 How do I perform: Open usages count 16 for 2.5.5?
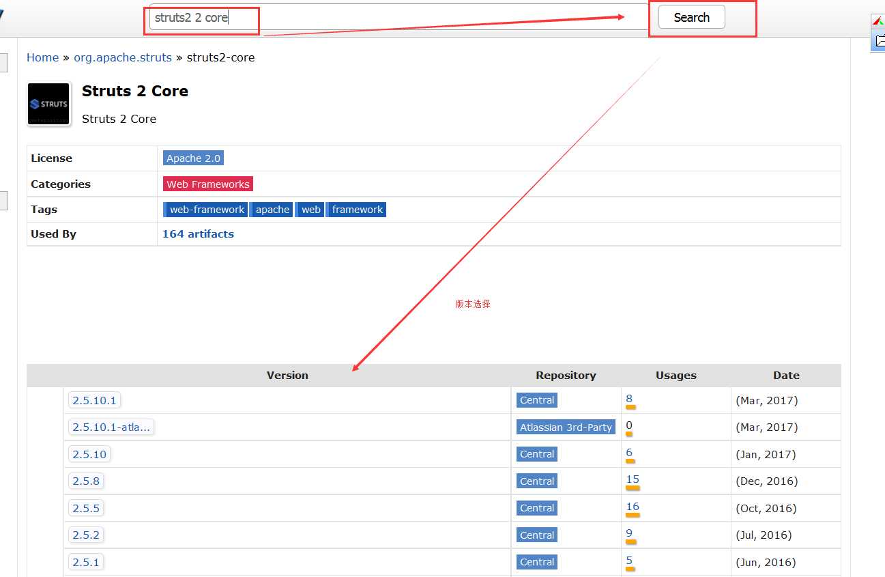pyautogui.click(x=633, y=507)
